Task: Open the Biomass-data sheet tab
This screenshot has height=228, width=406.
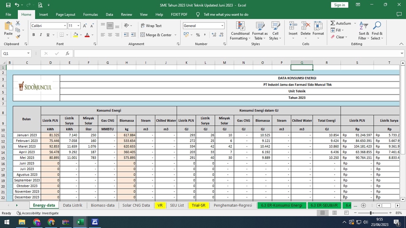Action: click(102, 205)
